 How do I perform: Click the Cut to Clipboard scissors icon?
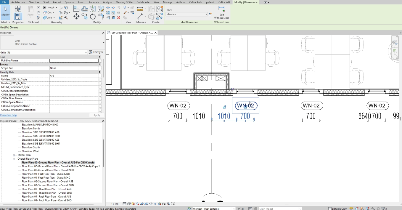click(38, 8)
